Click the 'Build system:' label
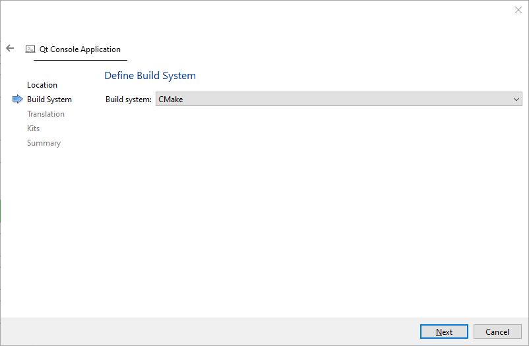The image size is (529, 346). click(x=129, y=100)
